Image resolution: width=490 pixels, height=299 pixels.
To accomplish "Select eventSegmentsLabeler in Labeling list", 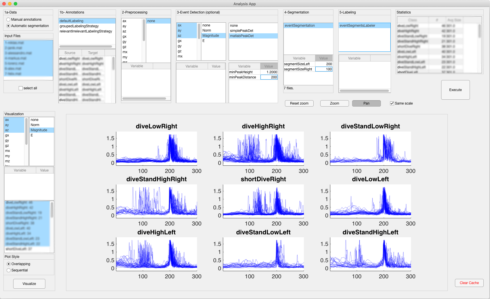I will 364,26.
